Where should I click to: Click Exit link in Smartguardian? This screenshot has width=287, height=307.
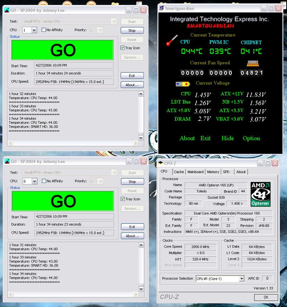tap(205, 138)
